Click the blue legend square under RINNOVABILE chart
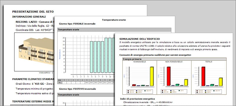Screen dimensions: 236x106 pos(137,90)
